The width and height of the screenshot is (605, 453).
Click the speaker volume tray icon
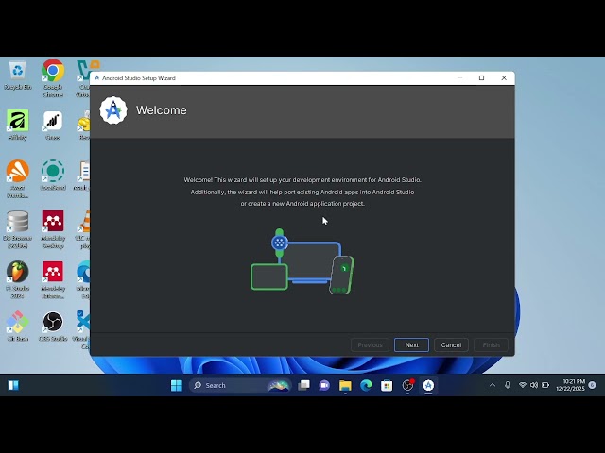click(534, 385)
